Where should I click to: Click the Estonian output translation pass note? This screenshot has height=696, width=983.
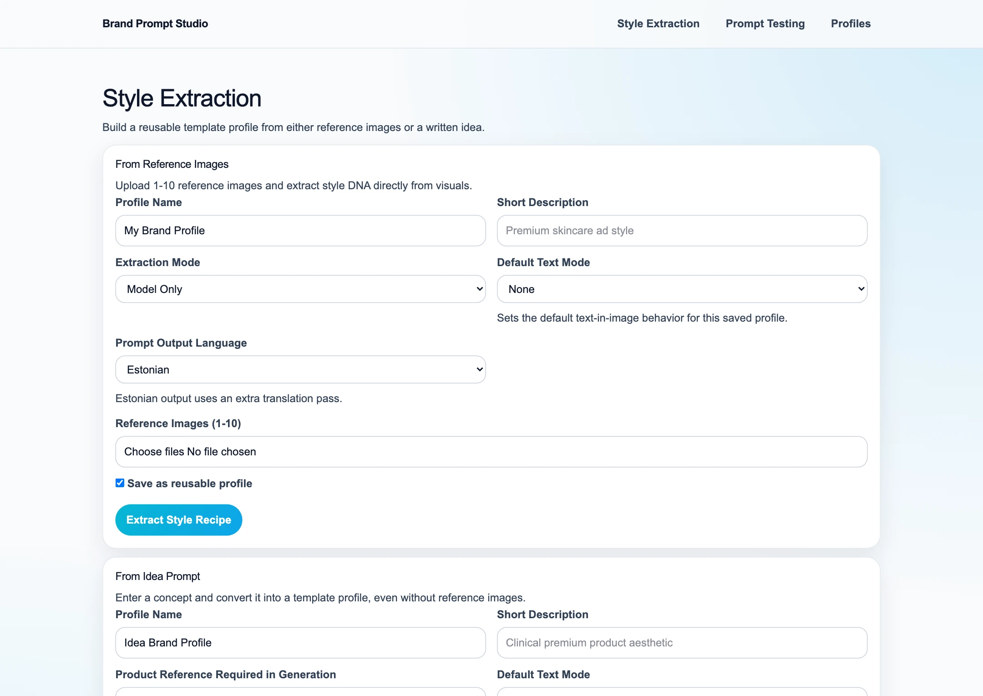(228, 398)
